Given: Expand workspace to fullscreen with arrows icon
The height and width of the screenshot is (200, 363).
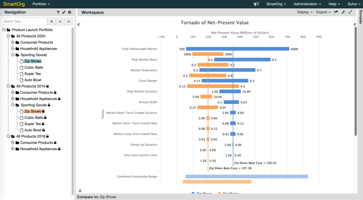Looking at the screenshot, I should click(350, 12).
